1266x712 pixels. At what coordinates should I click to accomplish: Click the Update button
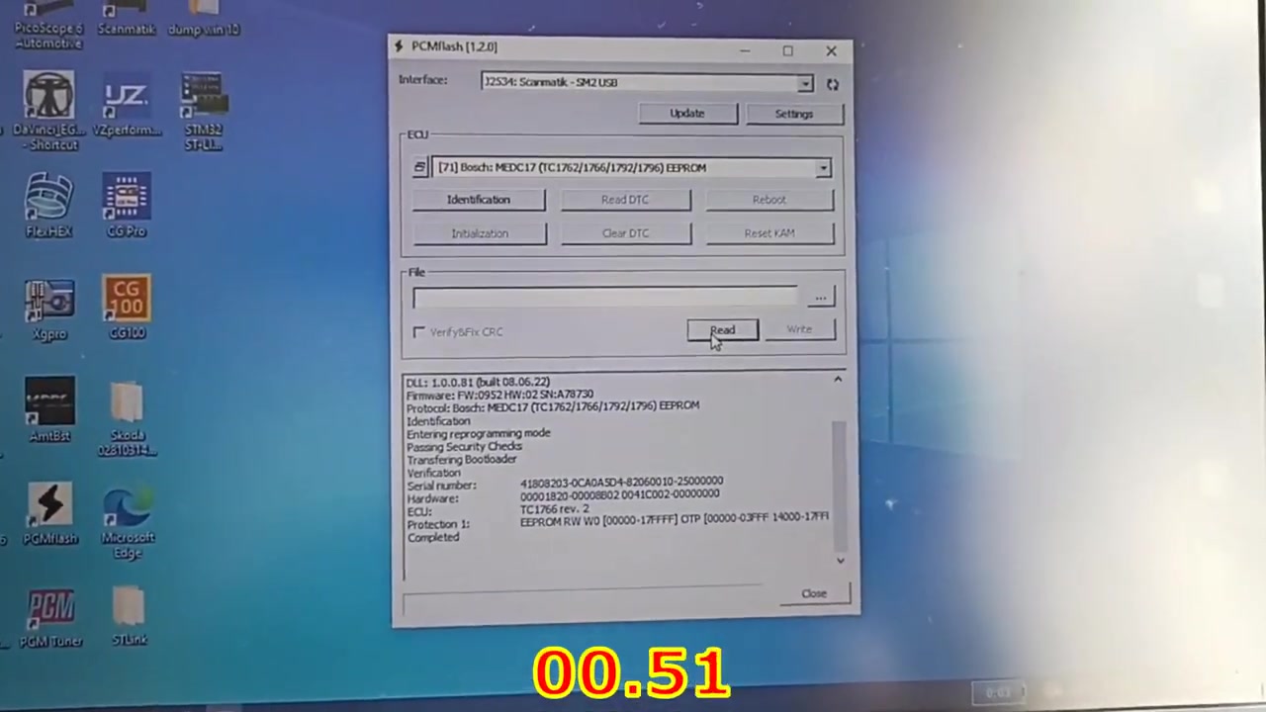click(x=687, y=113)
